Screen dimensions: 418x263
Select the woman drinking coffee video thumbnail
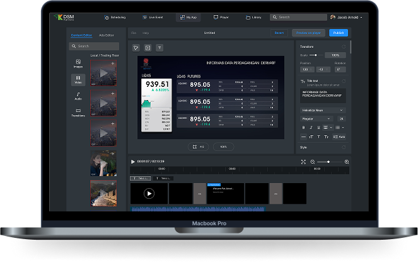click(103, 164)
